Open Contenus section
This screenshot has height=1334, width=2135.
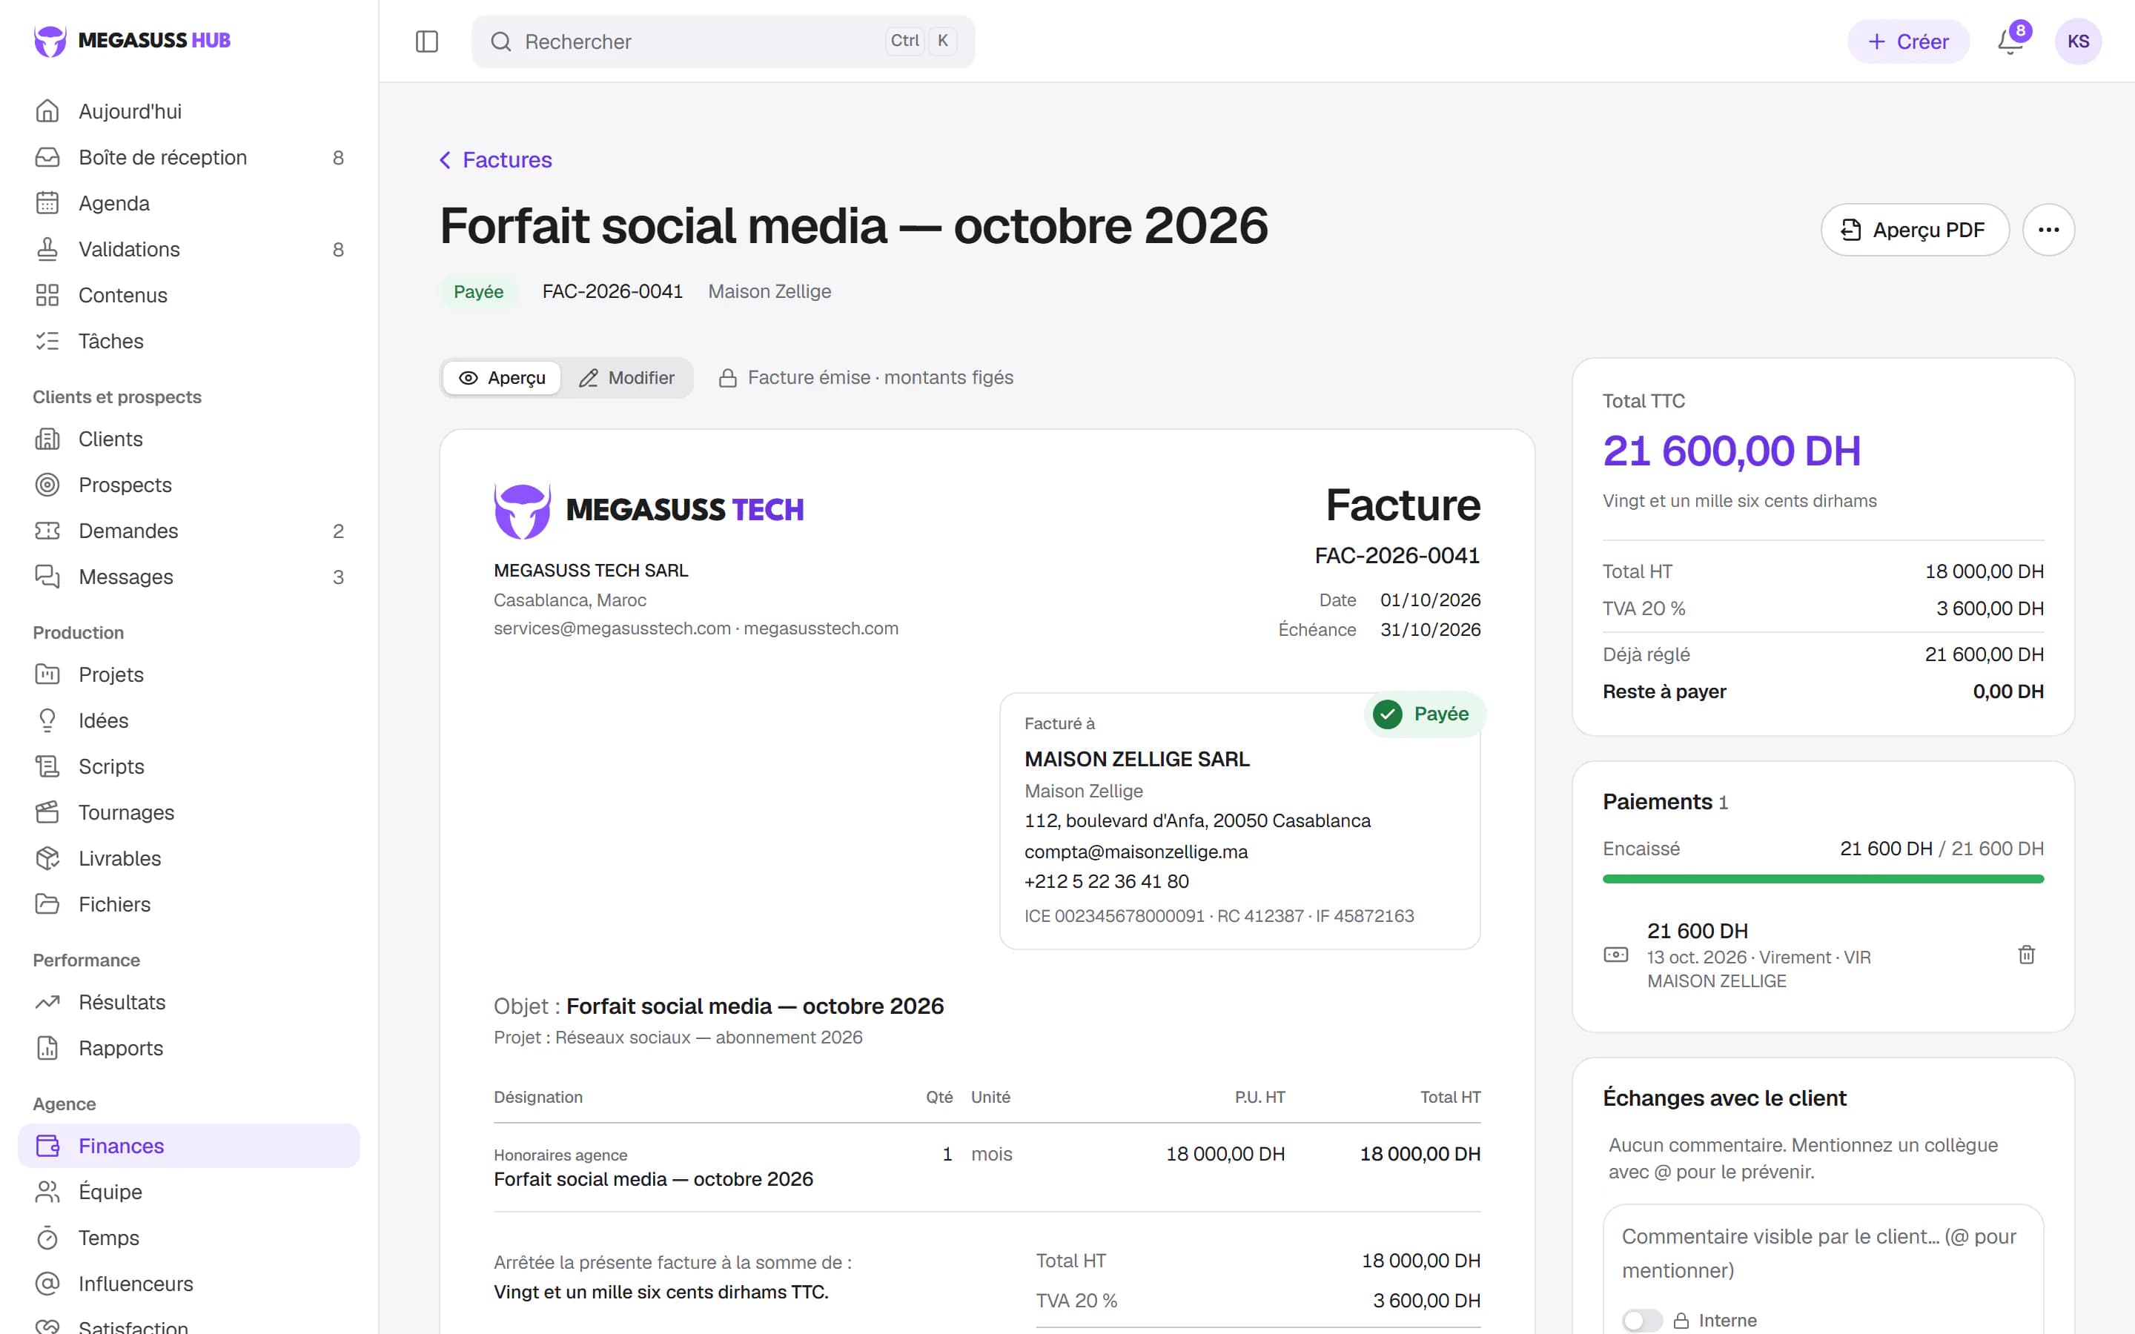[189, 295]
